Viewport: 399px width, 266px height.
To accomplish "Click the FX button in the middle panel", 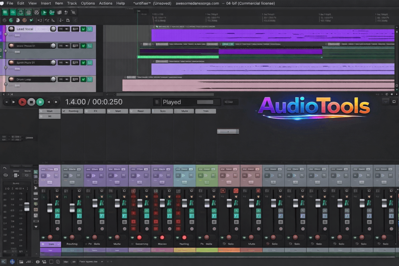I will (x=96, y=111).
